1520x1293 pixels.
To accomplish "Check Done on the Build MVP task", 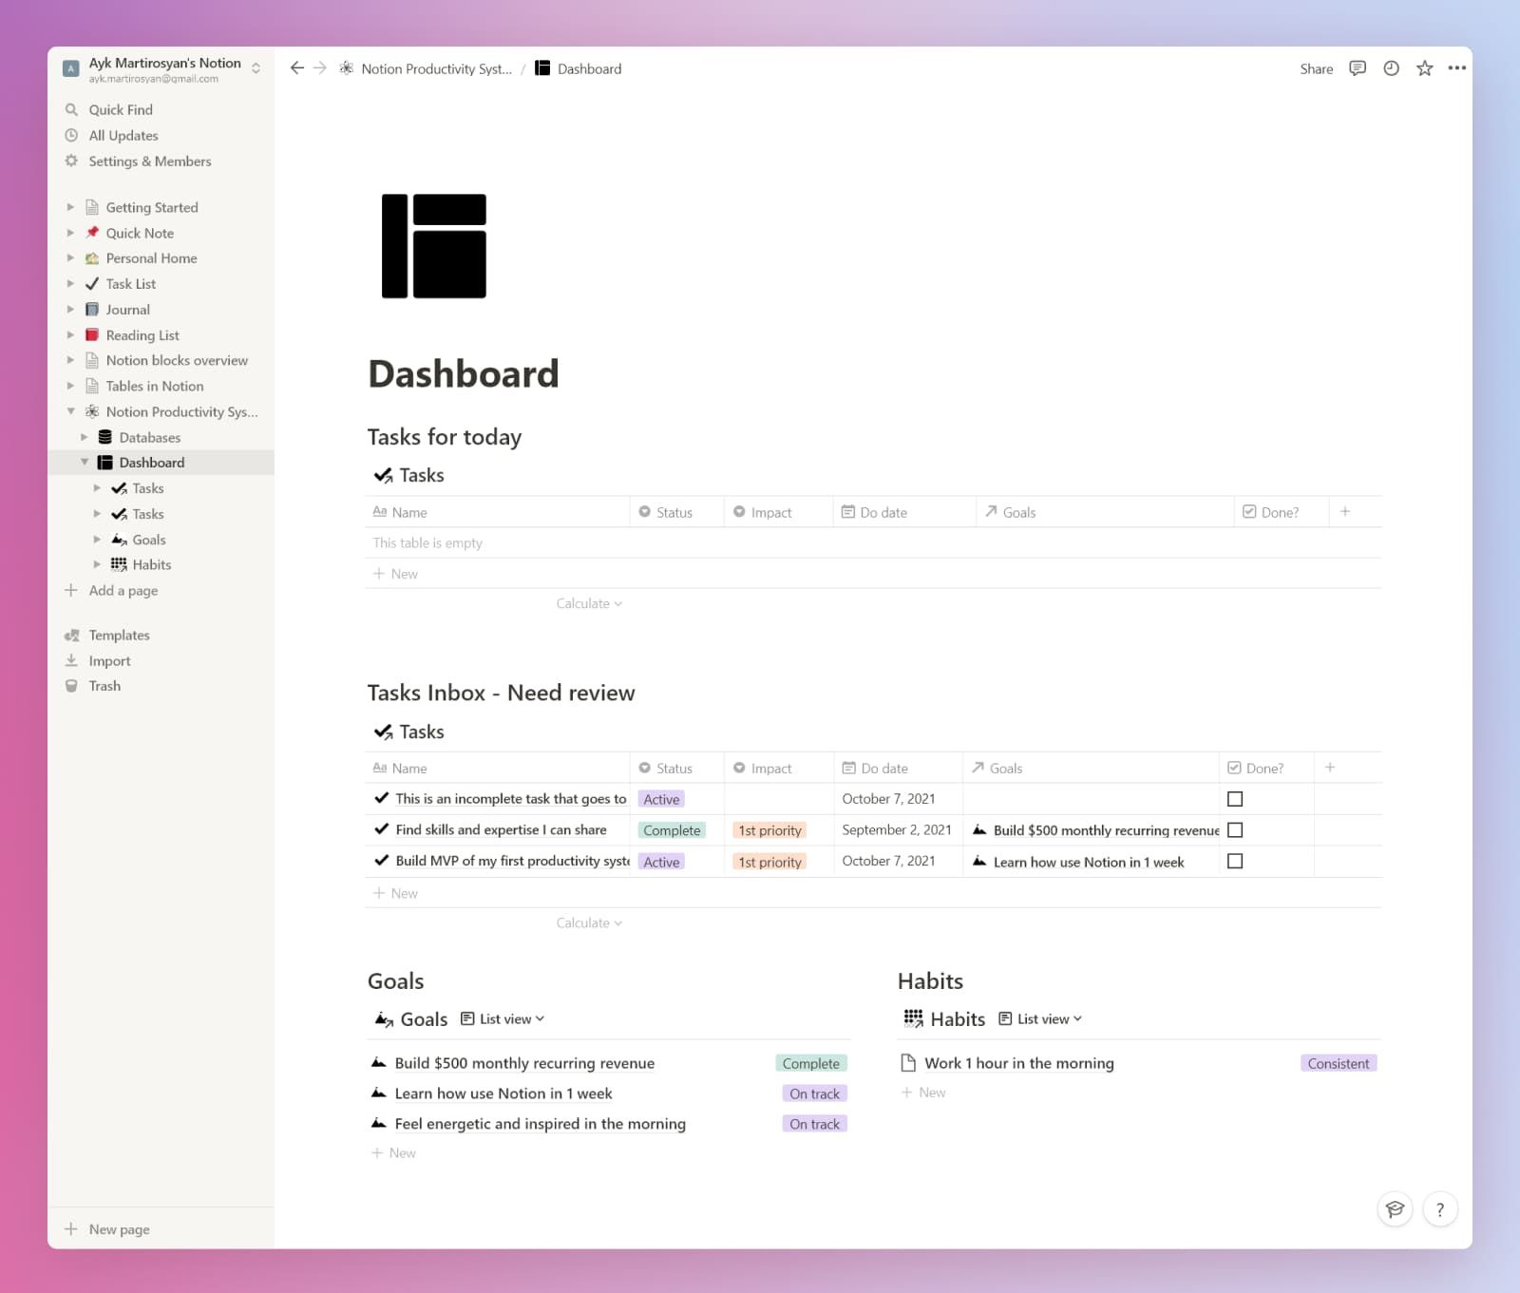I will pos(1234,862).
